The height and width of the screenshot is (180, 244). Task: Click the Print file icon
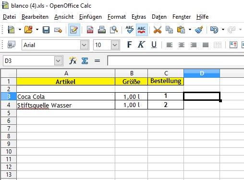(102, 30)
